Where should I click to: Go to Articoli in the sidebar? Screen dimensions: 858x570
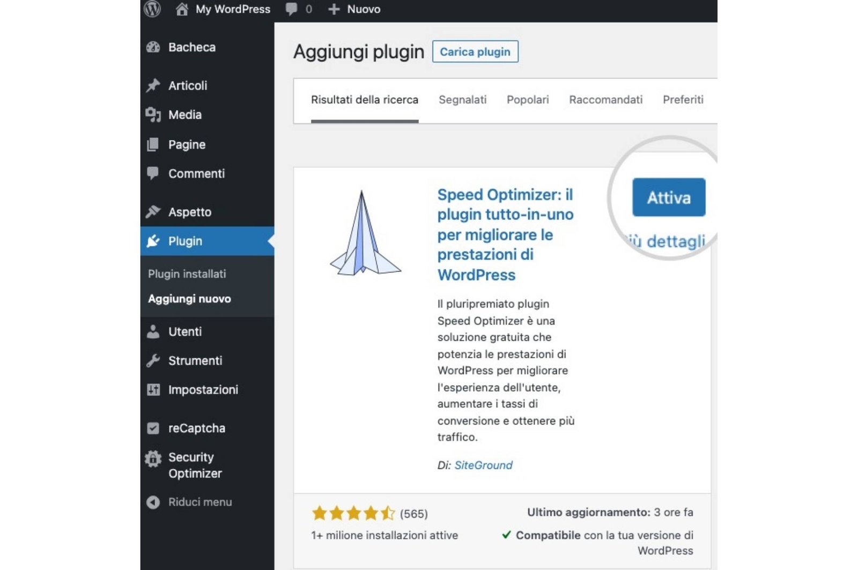coord(188,85)
